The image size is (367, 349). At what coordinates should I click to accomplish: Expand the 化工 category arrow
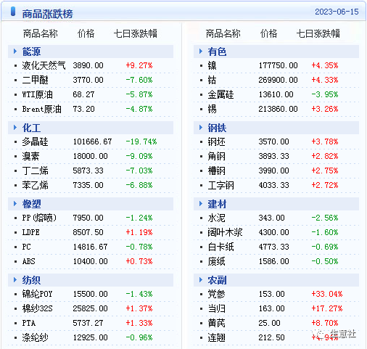(x=15, y=128)
